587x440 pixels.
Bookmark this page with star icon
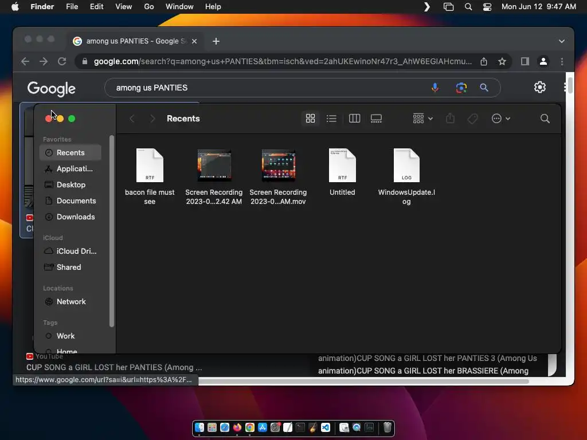pos(502,61)
